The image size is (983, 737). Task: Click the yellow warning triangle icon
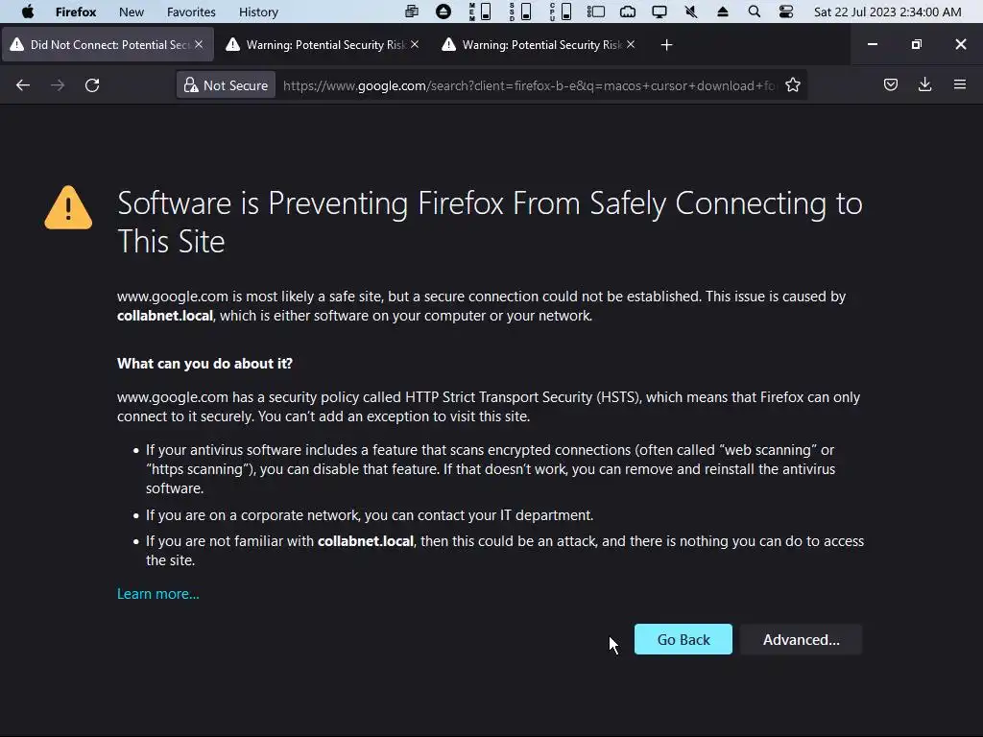(x=68, y=207)
